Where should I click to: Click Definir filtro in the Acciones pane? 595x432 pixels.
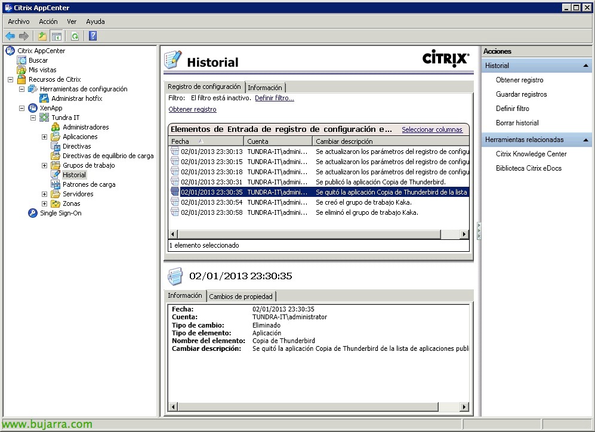tap(512, 109)
